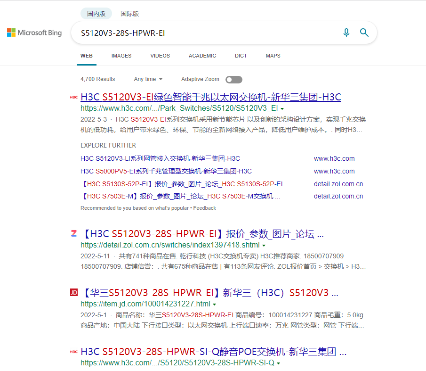Start voice search with microphone icon

tap(346, 33)
